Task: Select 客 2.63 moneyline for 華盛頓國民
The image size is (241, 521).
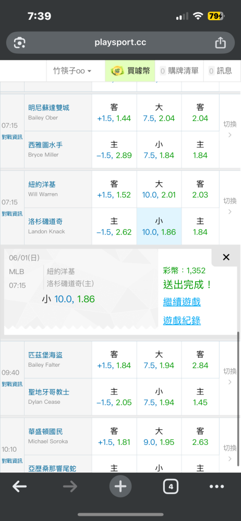Action: pyautogui.click(x=200, y=437)
